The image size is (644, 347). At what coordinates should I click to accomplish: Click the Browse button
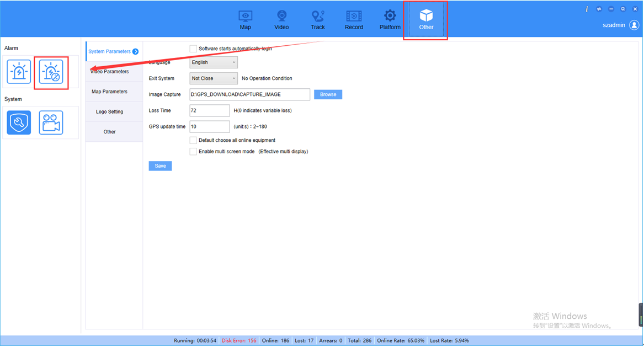click(x=328, y=94)
